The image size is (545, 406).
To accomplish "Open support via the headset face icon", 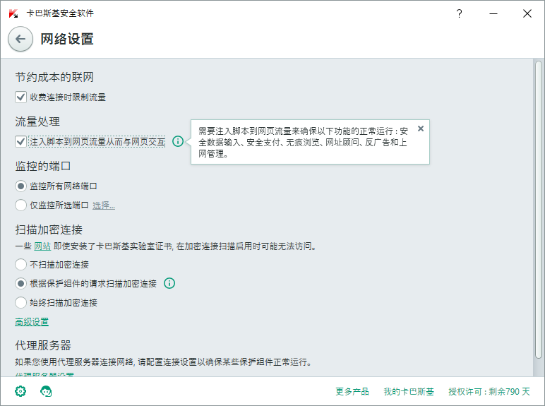I will point(46,391).
